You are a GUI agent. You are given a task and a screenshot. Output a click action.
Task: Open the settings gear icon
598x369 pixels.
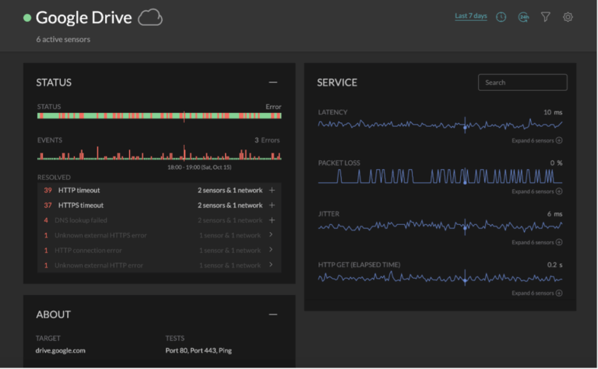coord(568,17)
